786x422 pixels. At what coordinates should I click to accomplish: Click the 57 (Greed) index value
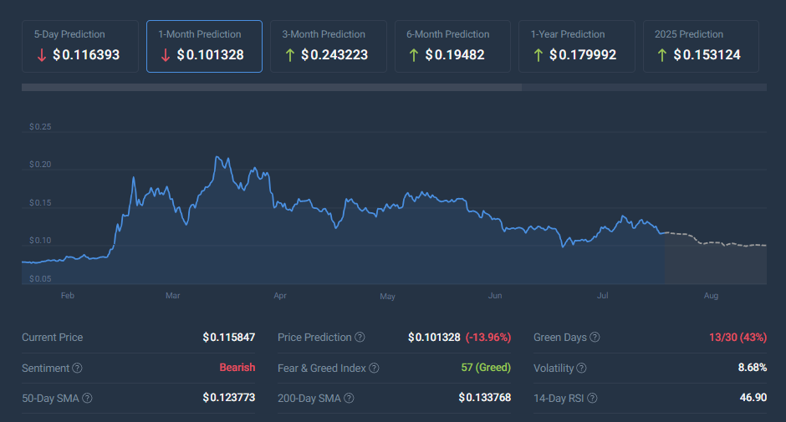486,368
